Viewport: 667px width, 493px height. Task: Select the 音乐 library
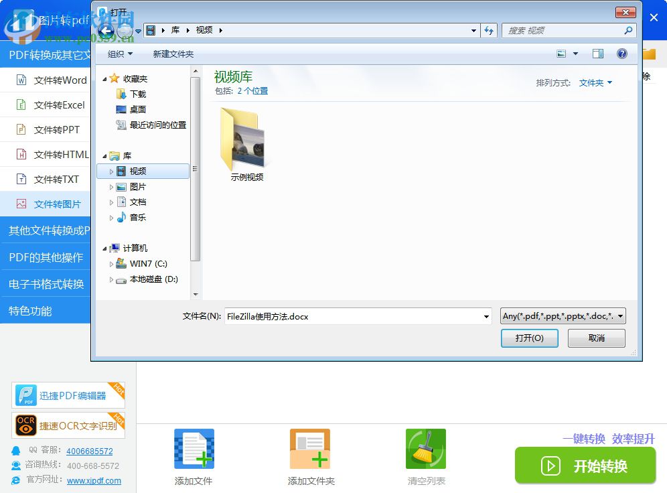(138, 218)
